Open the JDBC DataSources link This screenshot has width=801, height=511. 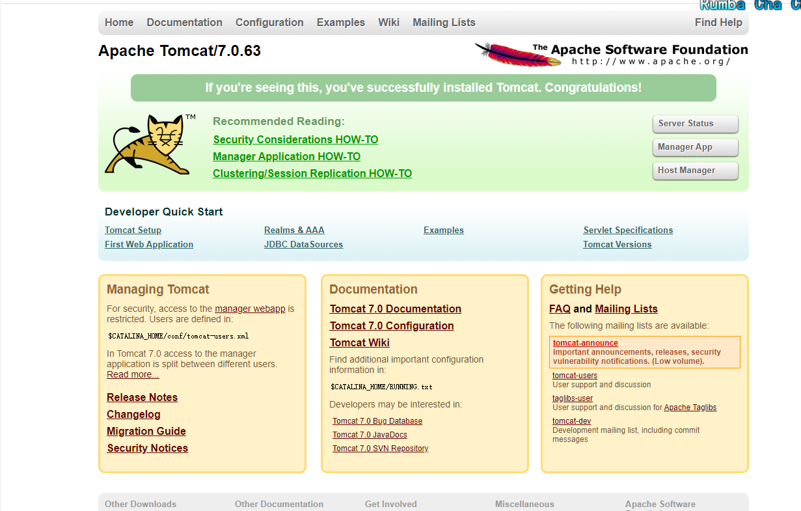[303, 244]
